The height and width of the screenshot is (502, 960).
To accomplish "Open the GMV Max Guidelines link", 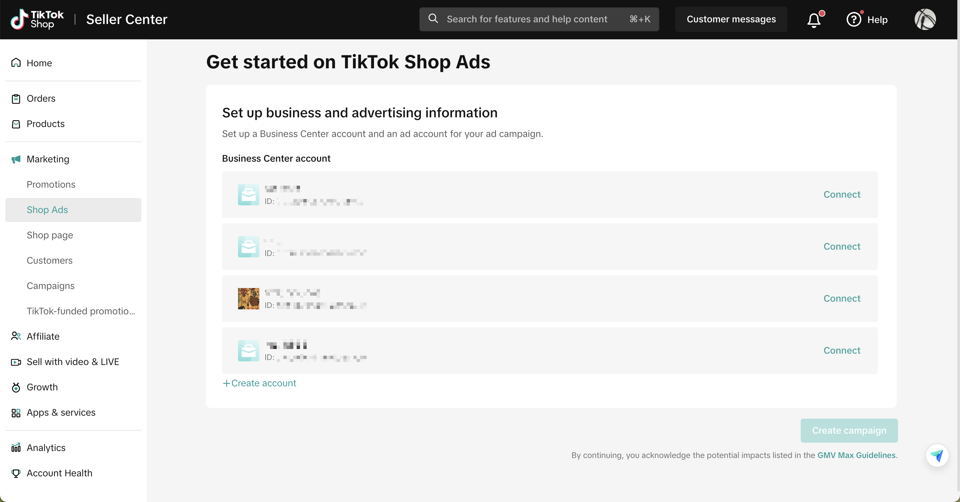I will 856,455.
